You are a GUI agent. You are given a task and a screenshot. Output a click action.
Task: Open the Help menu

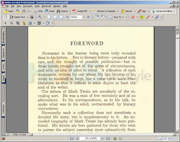pyautogui.click(x=65, y=6)
